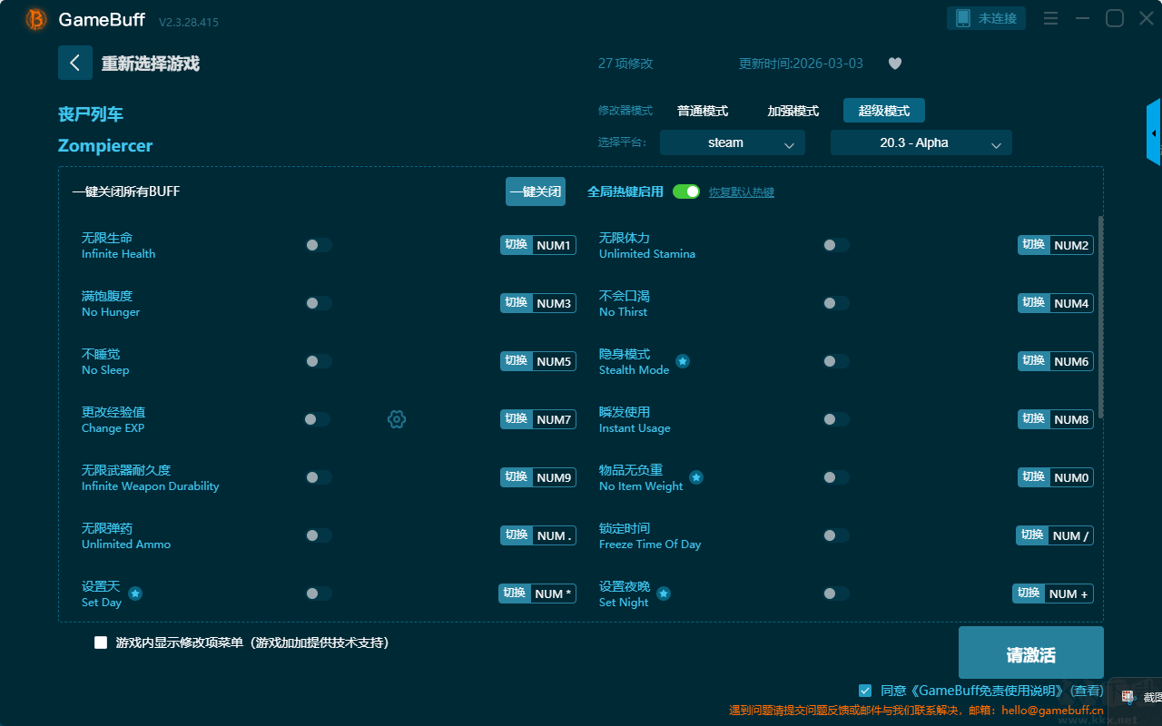
Task: Disable the global hotkey toggle
Action: pyautogui.click(x=686, y=191)
